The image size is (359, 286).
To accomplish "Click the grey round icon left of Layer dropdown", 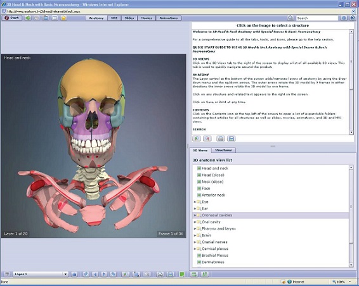I will pos(7,274).
